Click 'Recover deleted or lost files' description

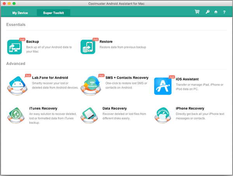tap(124, 116)
